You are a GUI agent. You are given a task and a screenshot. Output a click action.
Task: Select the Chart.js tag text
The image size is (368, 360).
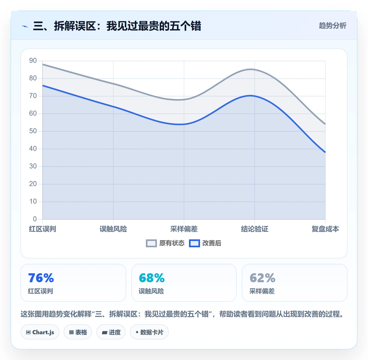point(43,332)
